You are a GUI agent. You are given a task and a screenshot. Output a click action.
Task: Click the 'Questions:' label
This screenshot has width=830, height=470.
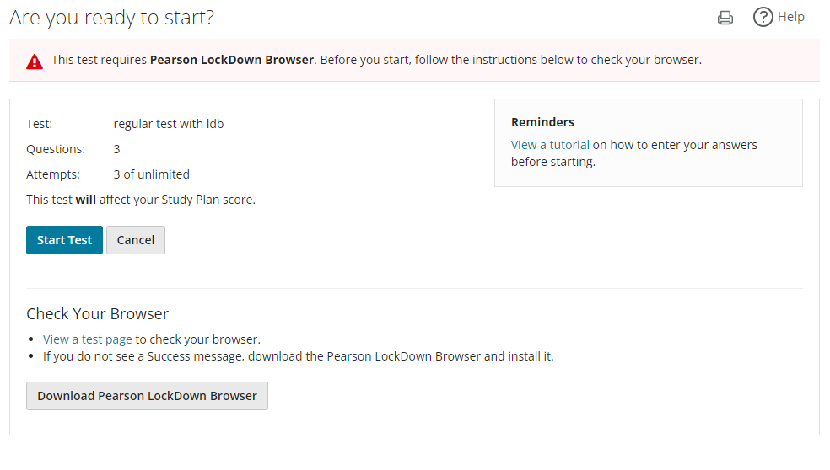tap(56, 149)
